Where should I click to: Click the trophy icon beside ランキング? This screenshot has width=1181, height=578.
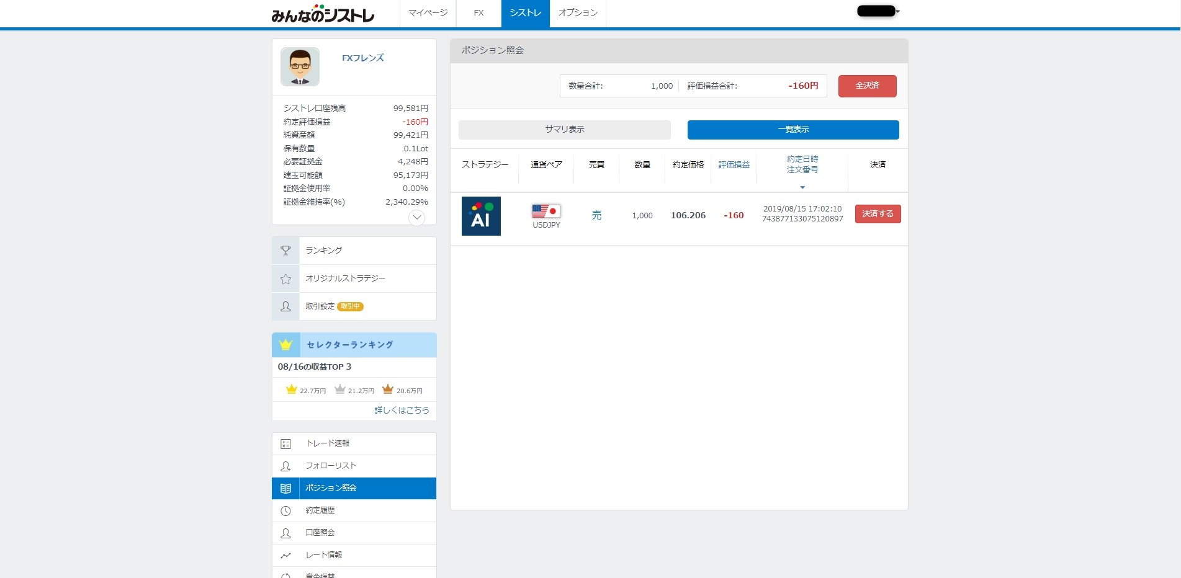[x=285, y=251]
